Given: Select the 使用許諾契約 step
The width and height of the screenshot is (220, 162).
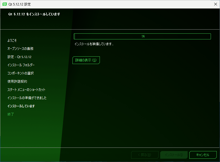Looking at the screenshot, I should pyautogui.click(x=17, y=81).
